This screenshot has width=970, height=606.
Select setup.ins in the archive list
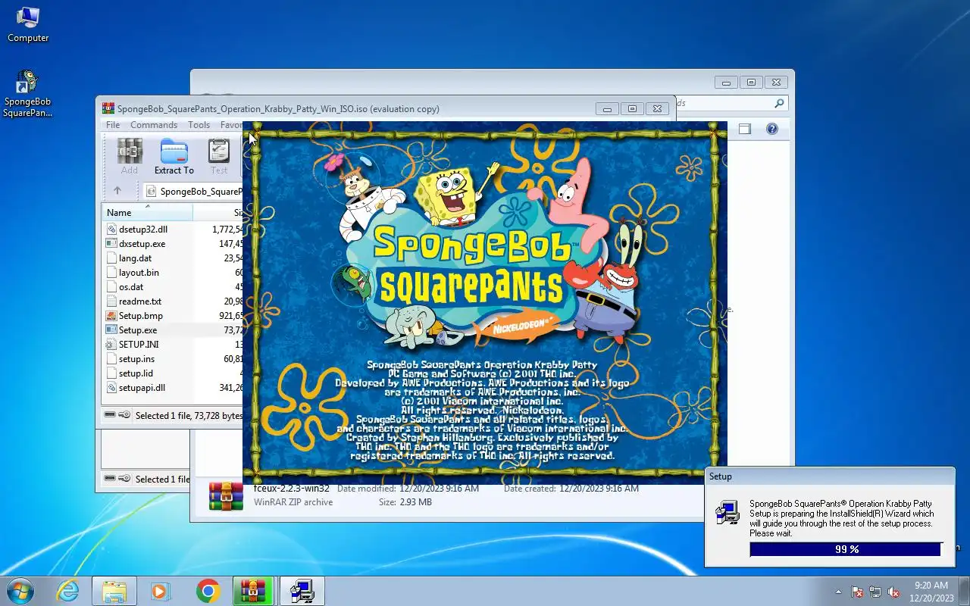point(136,359)
